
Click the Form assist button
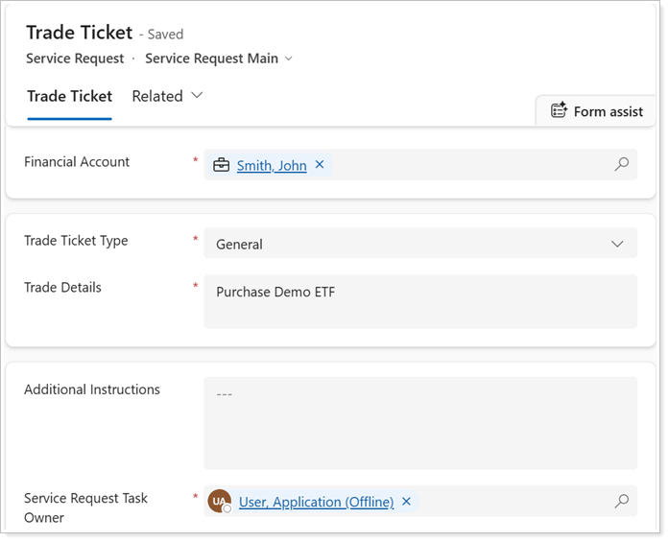[596, 111]
